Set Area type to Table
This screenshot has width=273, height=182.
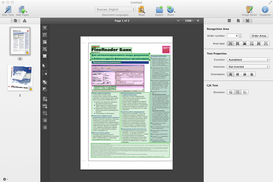point(238,44)
